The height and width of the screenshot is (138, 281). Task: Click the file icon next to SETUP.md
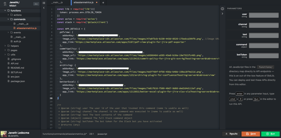pos(8,72)
